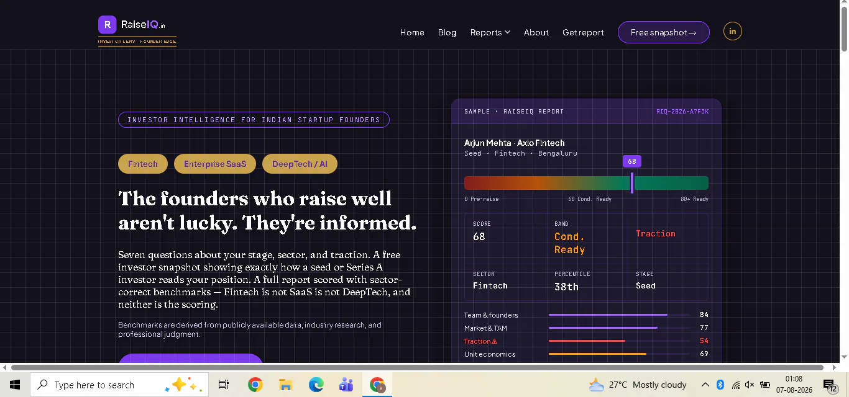Click the horizontal page scrollbar
849x397 pixels.
coord(416,367)
